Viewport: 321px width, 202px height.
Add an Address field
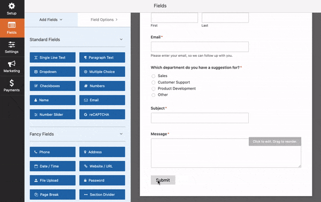click(x=102, y=152)
